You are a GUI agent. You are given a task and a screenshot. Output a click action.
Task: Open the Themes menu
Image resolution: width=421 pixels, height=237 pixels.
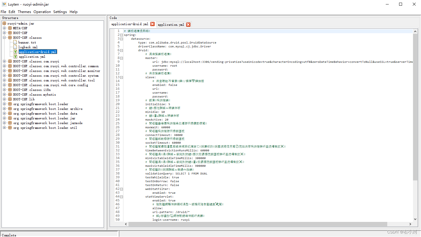[x=24, y=12]
